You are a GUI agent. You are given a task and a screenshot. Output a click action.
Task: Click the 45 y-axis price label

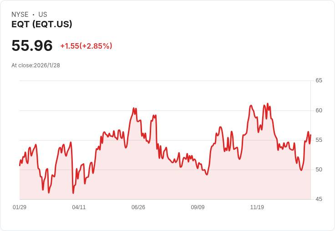pyautogui.click(x=319, y=199)
